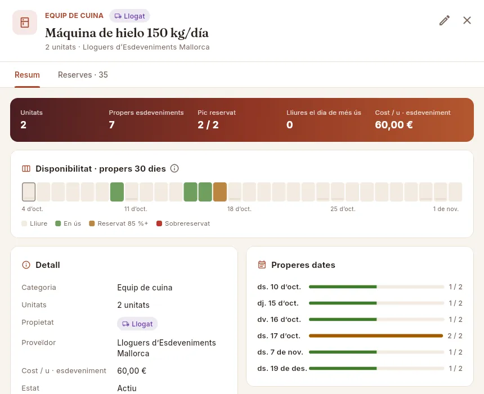Click the first green in-use day cell
Viewport: 484px width, 394px height.
tap(117, 192)
